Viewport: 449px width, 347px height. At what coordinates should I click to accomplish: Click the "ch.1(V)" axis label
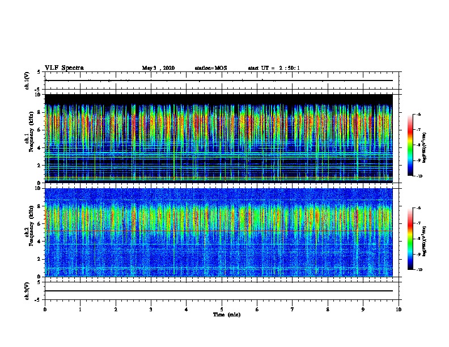click(27, 81)
